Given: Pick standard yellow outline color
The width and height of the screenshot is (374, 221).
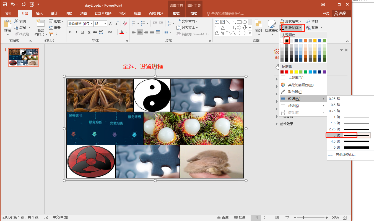Looking at the screenshot, I should click(x=296, y=72).
